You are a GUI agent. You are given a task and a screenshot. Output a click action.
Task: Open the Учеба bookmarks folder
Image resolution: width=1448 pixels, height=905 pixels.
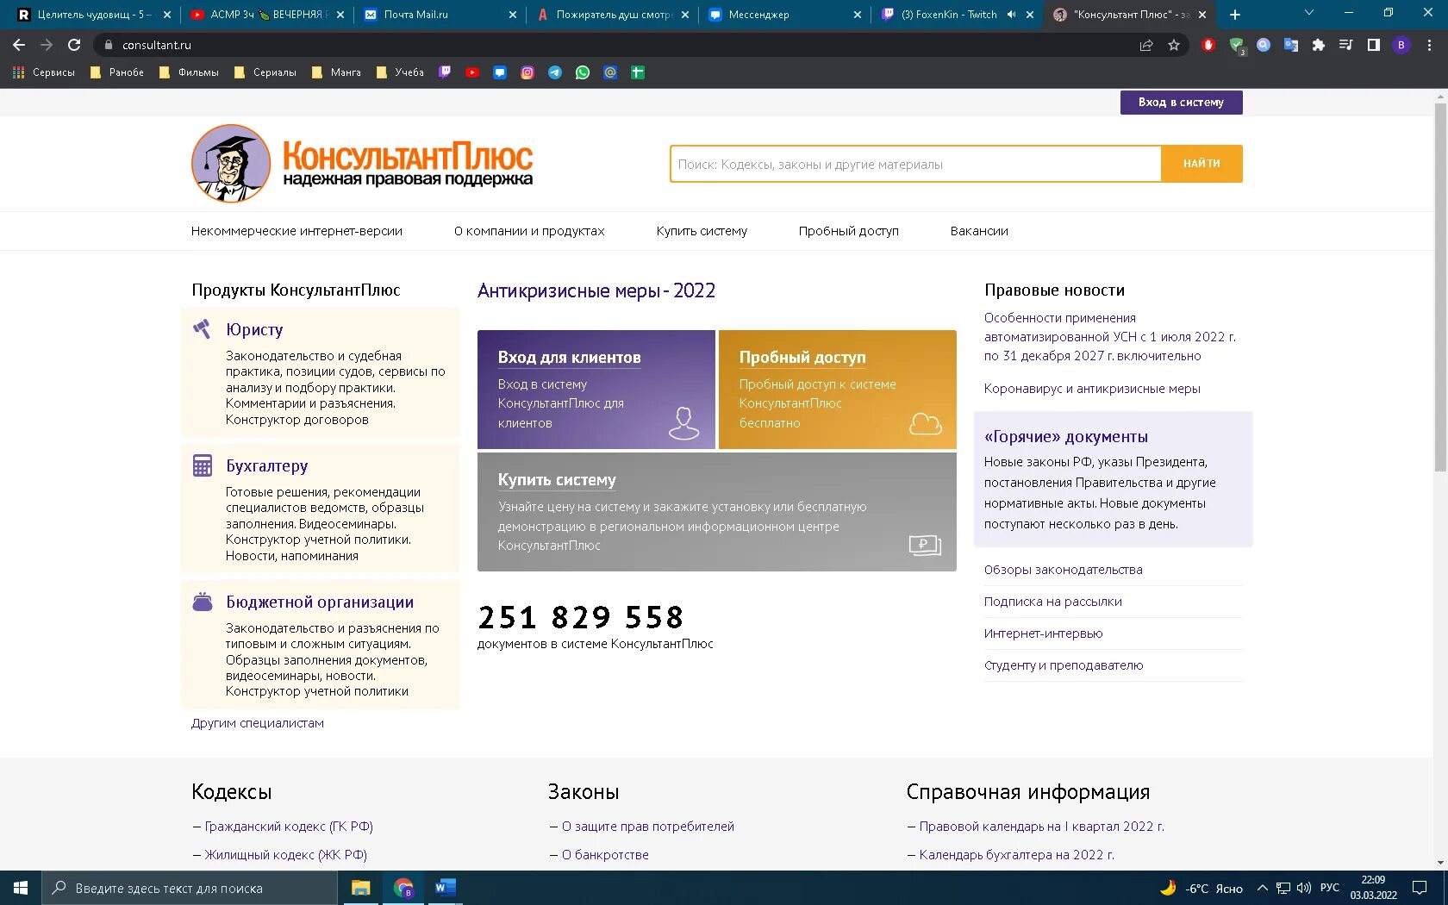(400, 72)
